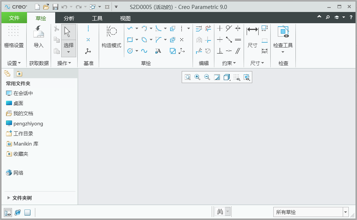Click the Delete Segment tool

tap(208, 28)
